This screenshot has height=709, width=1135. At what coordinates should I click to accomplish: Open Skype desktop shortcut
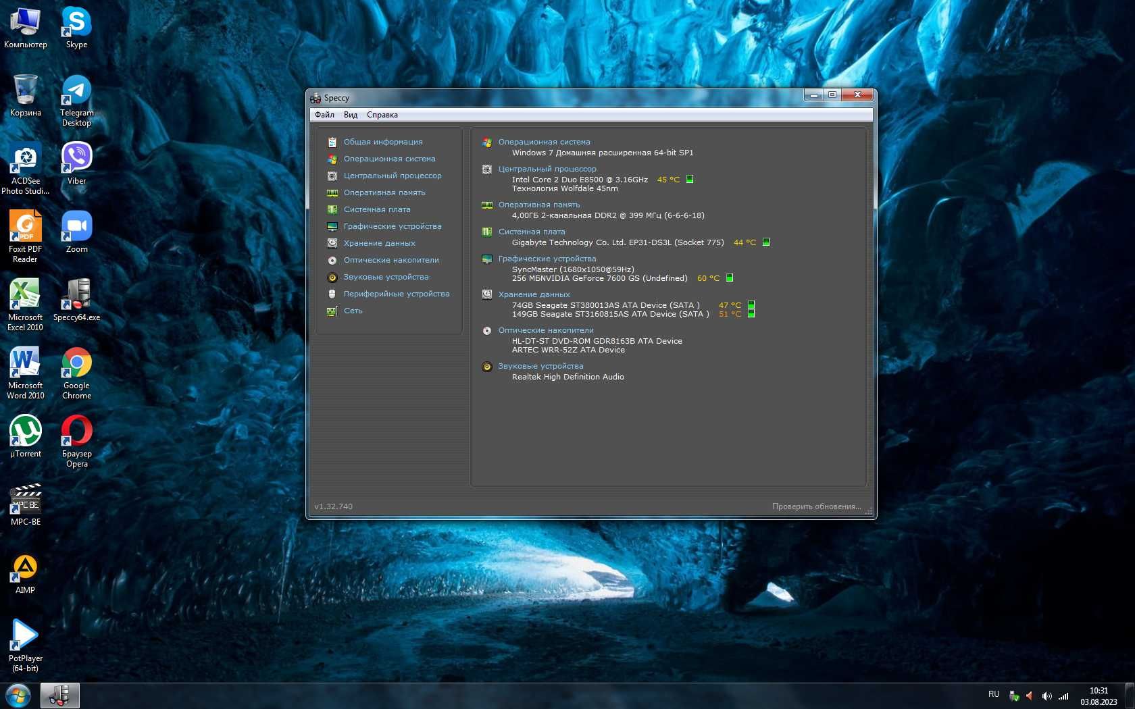coord(76,27)
